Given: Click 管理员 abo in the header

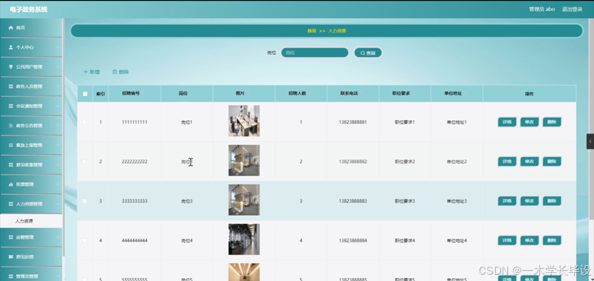Looking at the screenshot, I should click(542, 10).
